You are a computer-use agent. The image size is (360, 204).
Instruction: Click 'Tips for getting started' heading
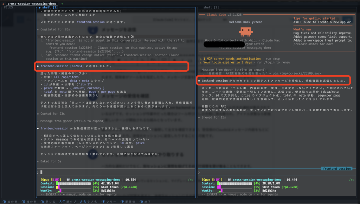coord(314,19)
